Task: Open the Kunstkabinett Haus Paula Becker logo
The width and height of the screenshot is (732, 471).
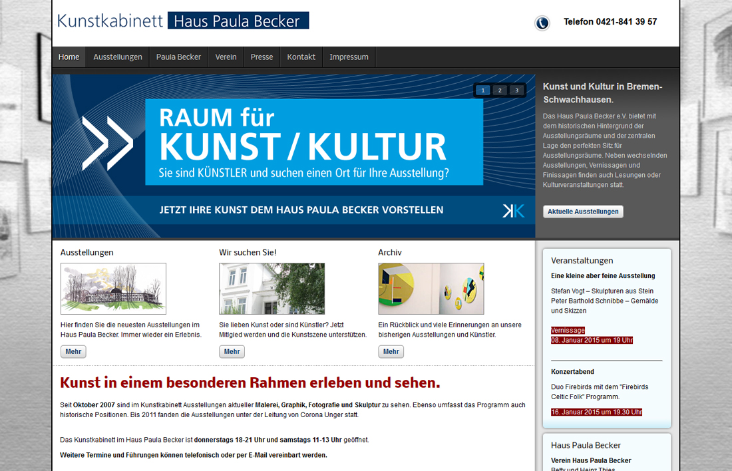Action: tap(182, 21)
